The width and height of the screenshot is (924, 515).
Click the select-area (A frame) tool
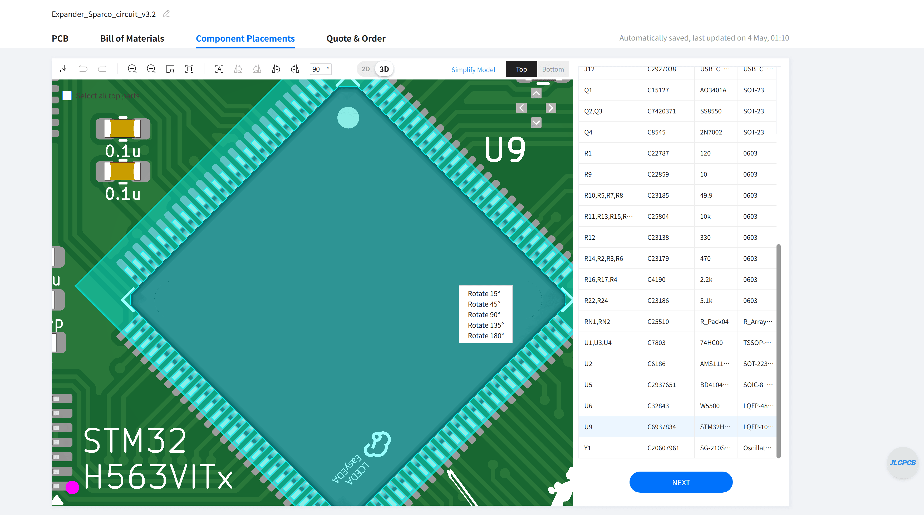[x=219, y=69]
